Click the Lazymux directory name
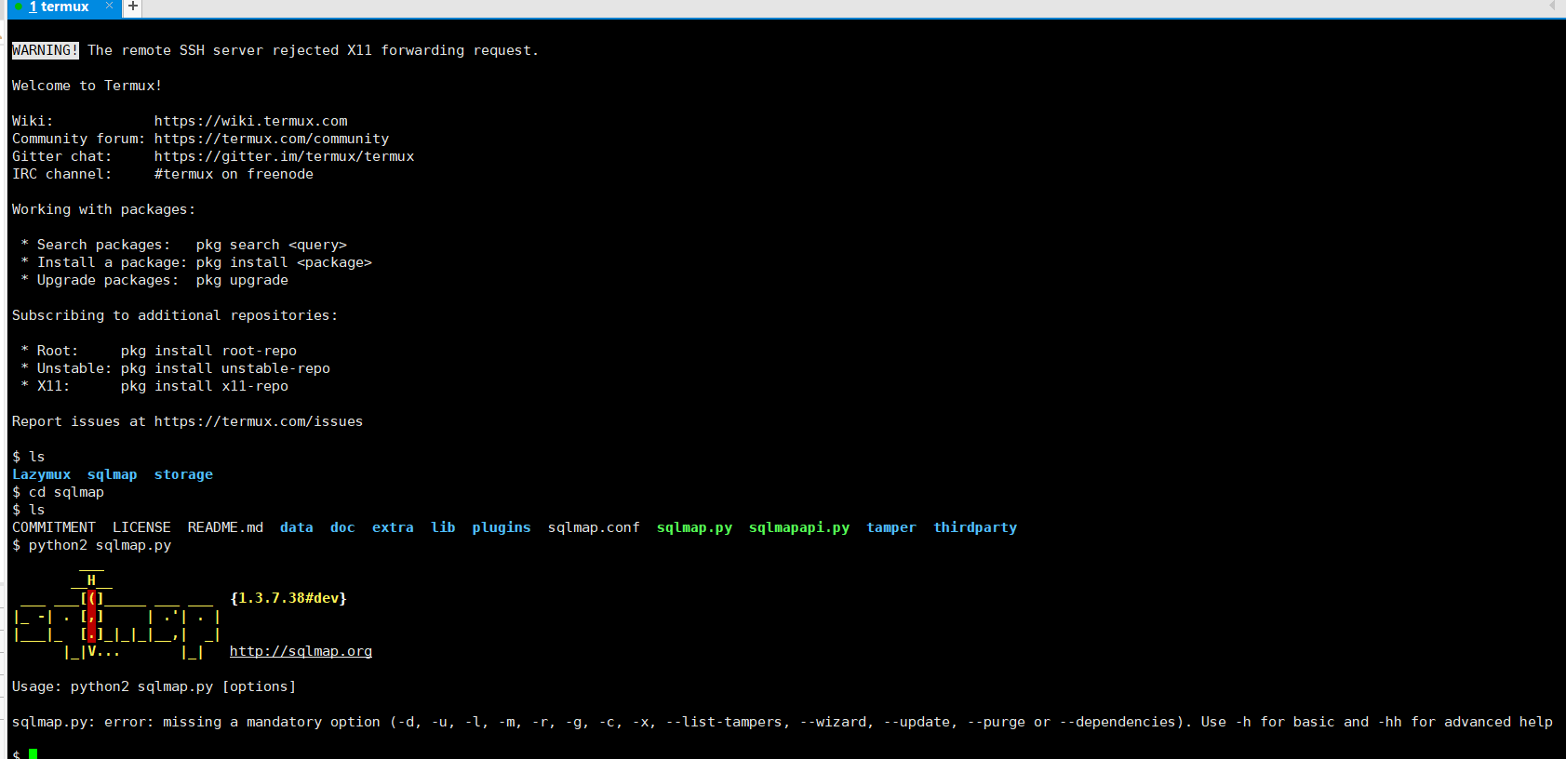1566x759 pixels. [41, 474]
